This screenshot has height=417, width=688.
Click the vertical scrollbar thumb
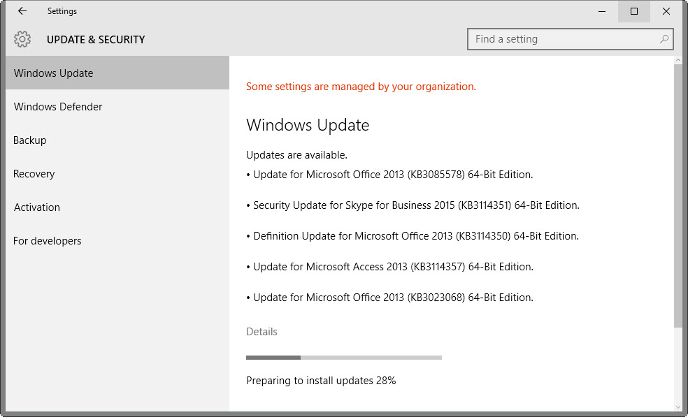678,196
